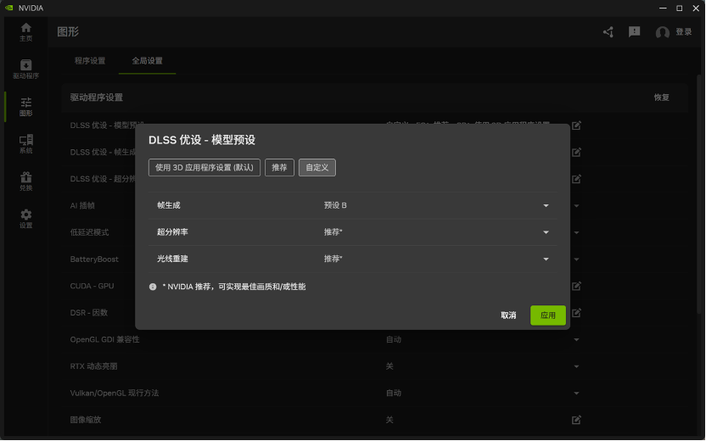The image size is (706, 441).
Task: Open edit icon for DSR - 因数 row
Action: click(576, 312)
